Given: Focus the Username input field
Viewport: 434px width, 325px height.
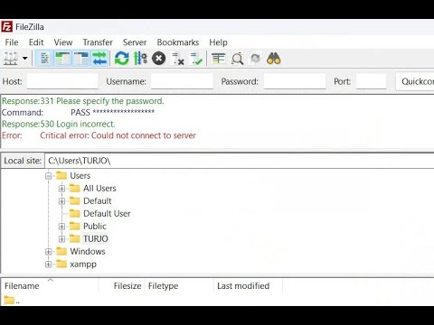Looking at the screenshot, I should tap(182, 81).
